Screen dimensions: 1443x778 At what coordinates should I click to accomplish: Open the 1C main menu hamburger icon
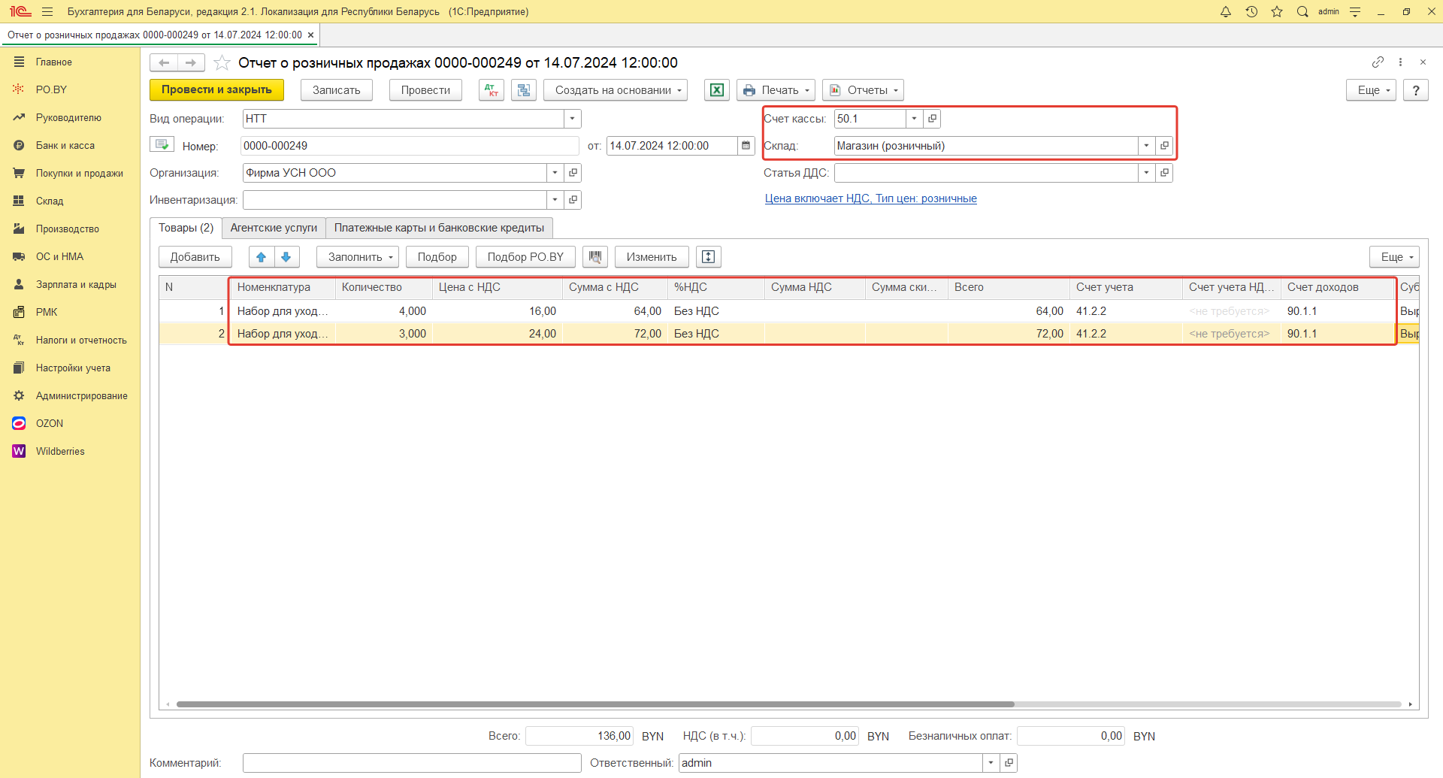pos(47,11)
